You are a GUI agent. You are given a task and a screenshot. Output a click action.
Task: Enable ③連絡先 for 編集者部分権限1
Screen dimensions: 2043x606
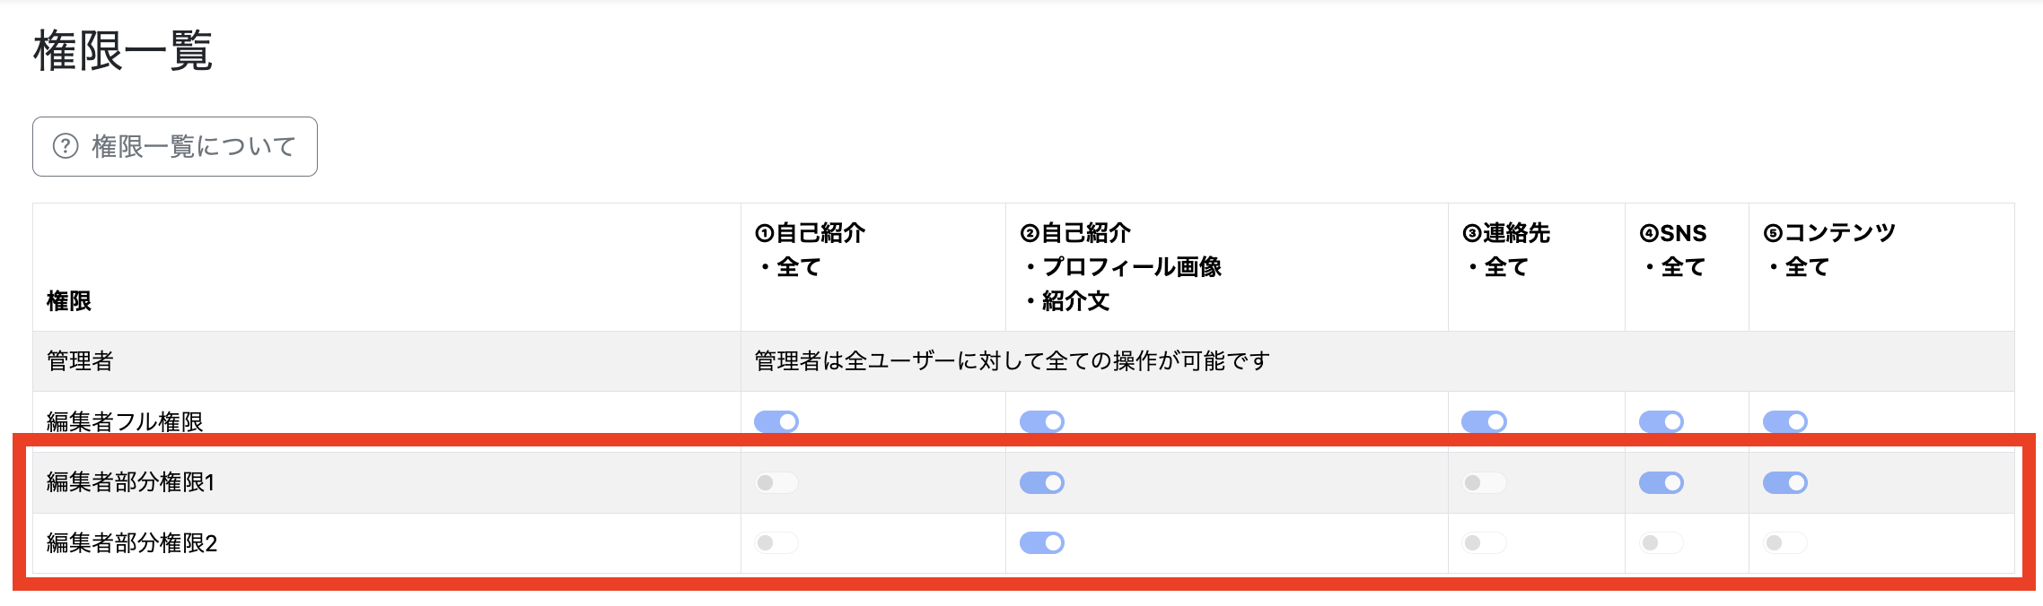(x=1484, y=483)
